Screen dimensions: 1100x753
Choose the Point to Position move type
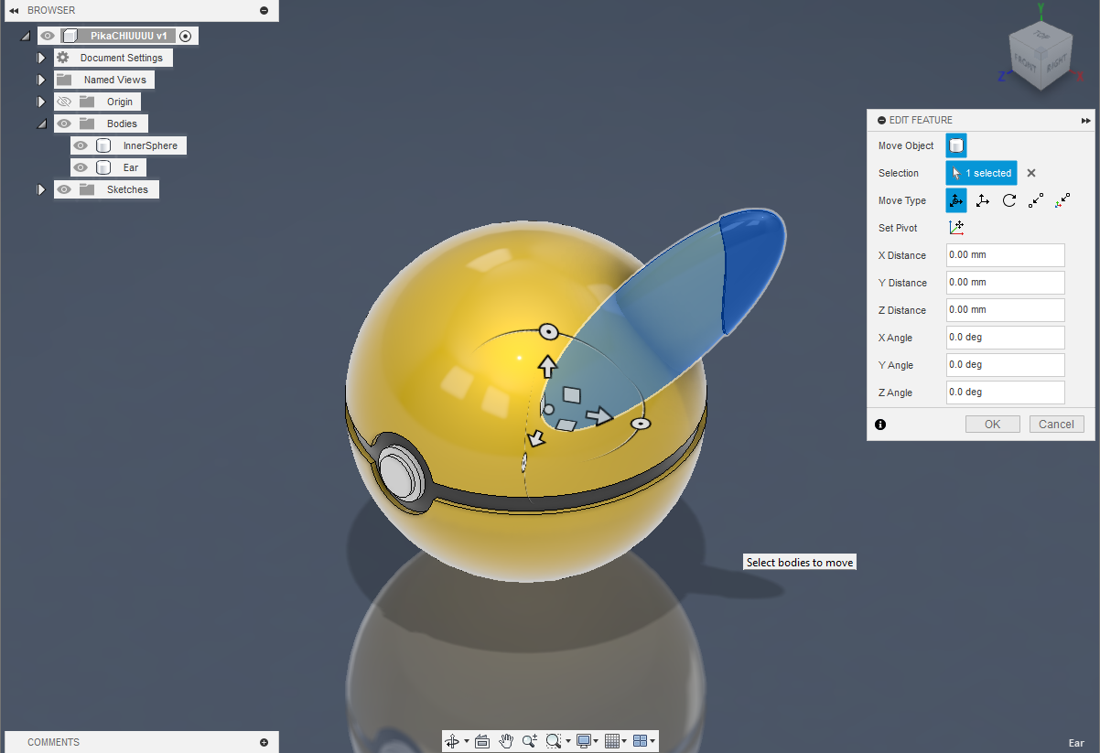(x=1062, y=200)
